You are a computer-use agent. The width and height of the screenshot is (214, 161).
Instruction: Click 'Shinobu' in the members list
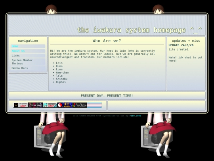[61, 79]
